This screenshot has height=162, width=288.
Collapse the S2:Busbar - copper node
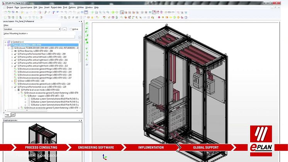[x=22, y=96]
